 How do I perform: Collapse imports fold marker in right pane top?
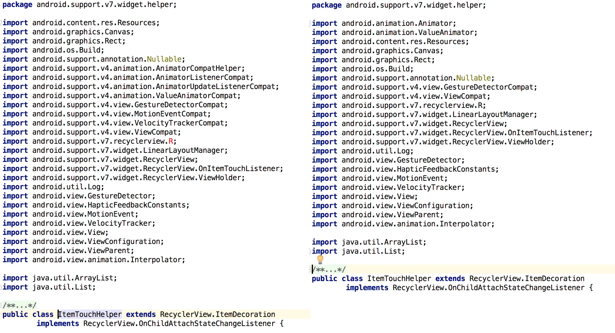pyautogui.click(x=309, y=23)
